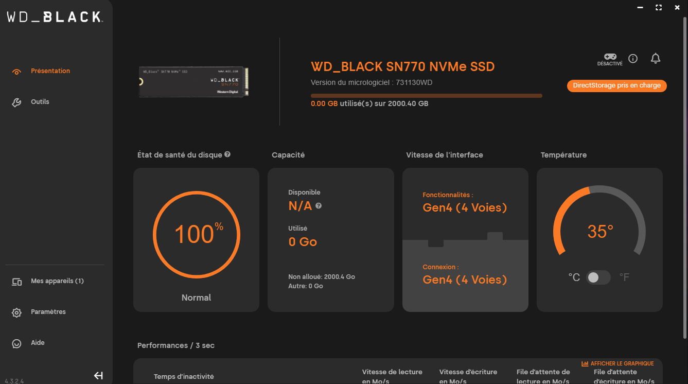Click the gaming mode controller icon
688x384 pixels.
coord(610,56)
